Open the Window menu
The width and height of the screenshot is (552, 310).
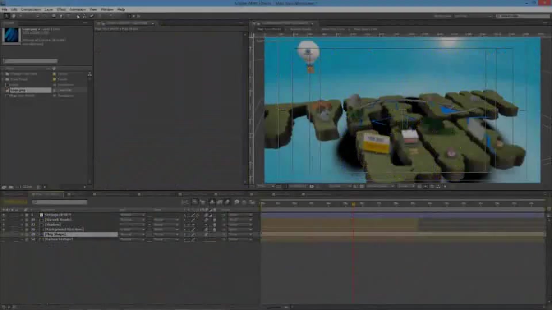click(x=107, y=10)
